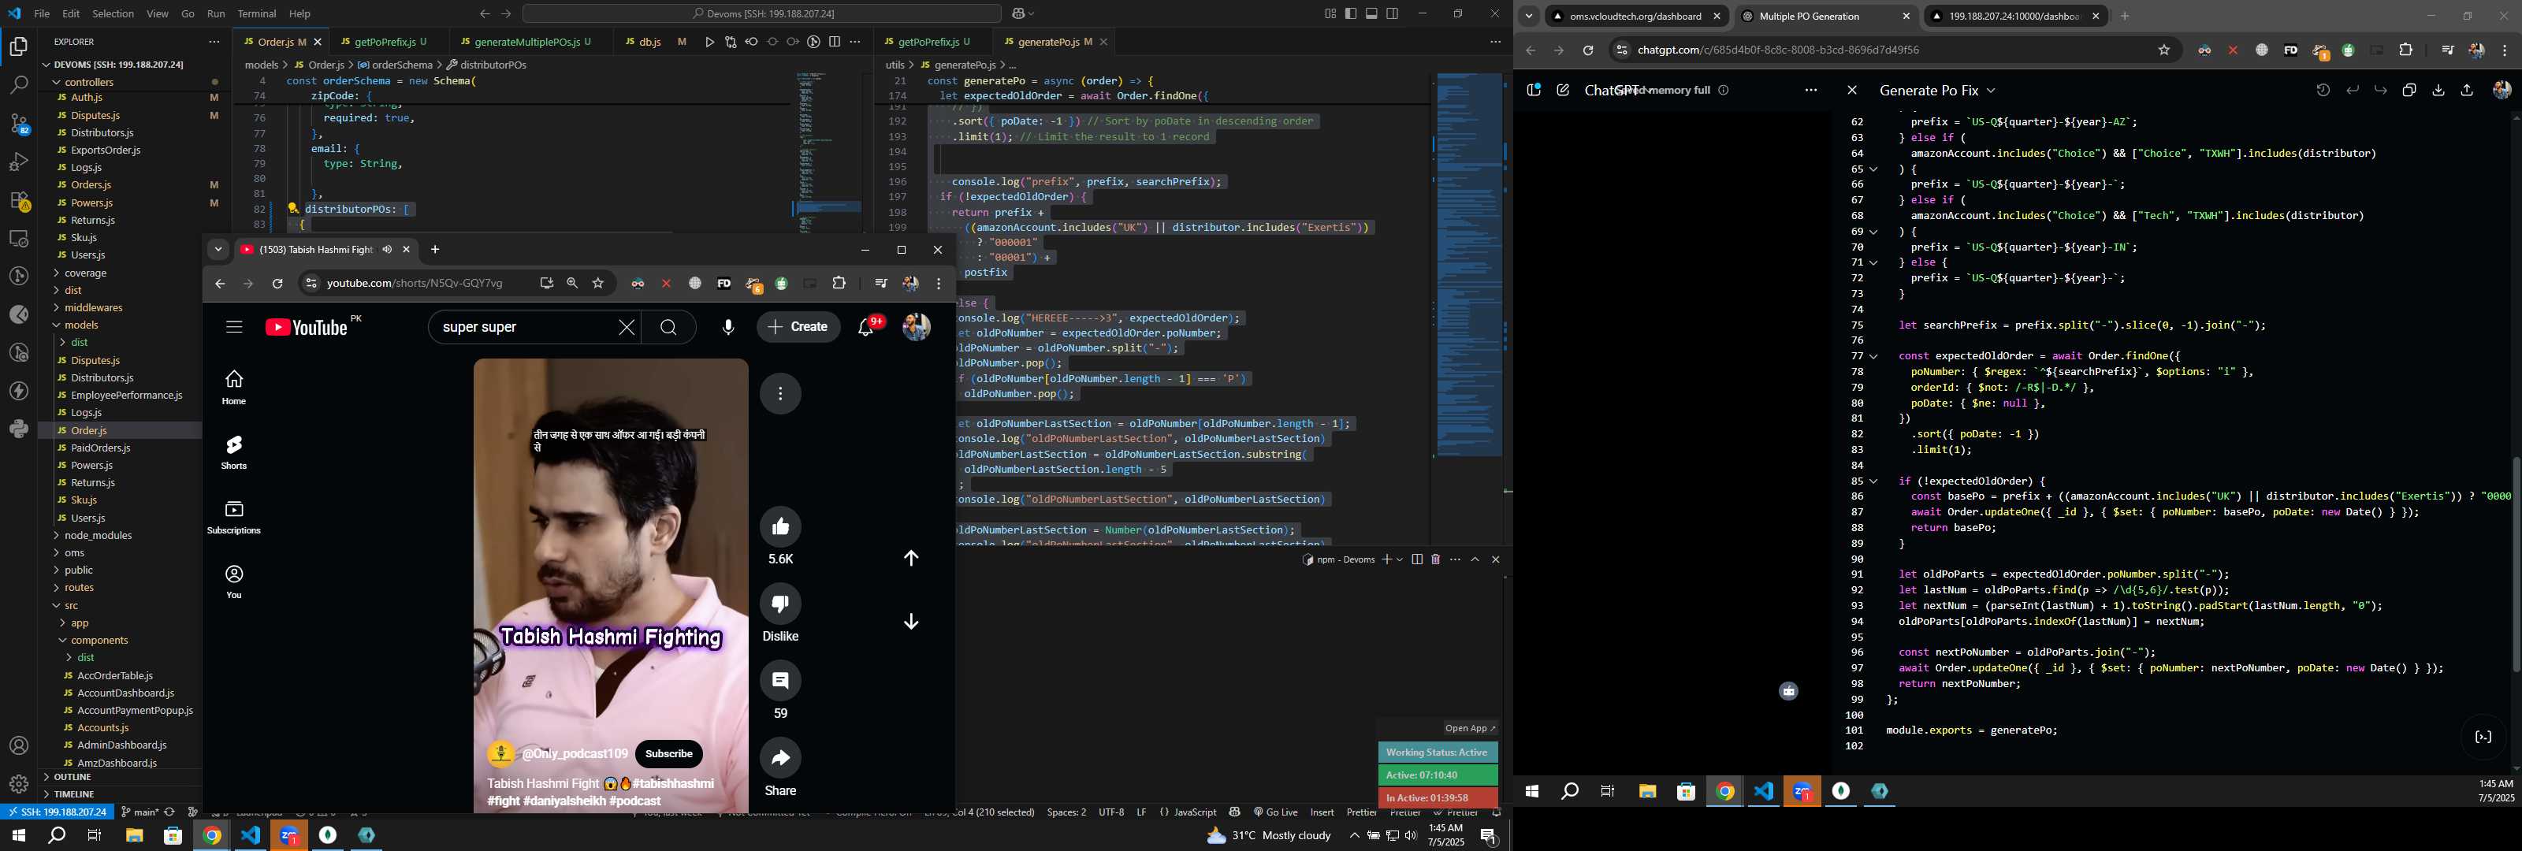The image size is (2522, 851).
Task: Open the three-dot options on the YouTube short
Action: tap(780, 394)
